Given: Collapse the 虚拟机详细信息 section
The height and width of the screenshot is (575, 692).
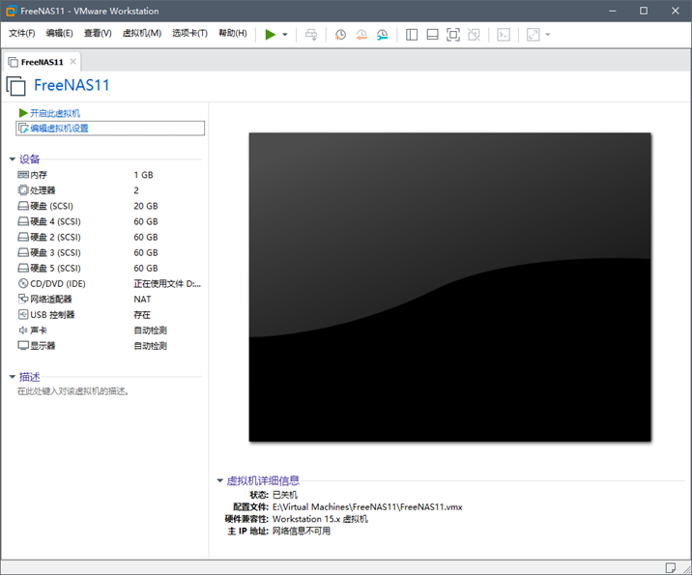Looking at the screenshot, I should (x=219, y=480).
